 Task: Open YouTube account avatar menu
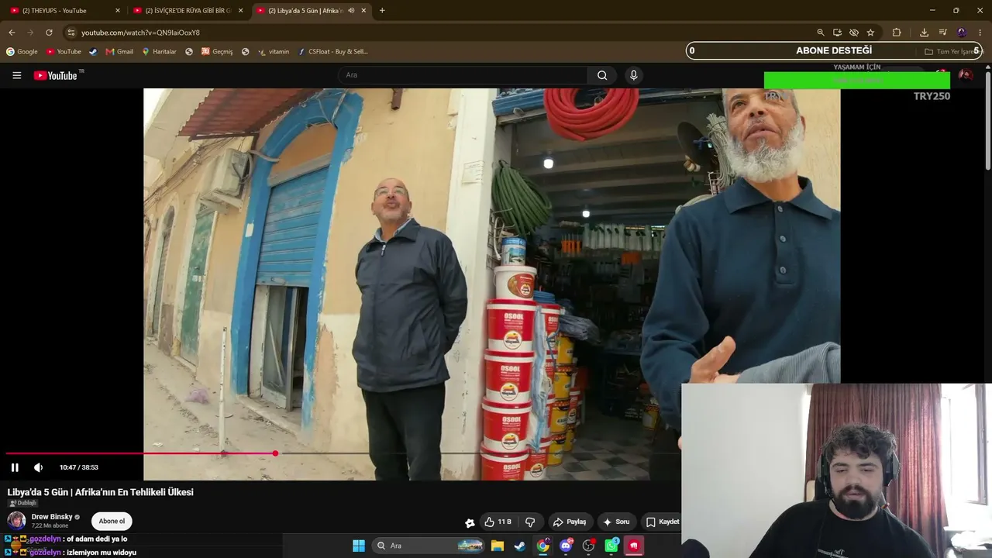(x=965, y=75)
